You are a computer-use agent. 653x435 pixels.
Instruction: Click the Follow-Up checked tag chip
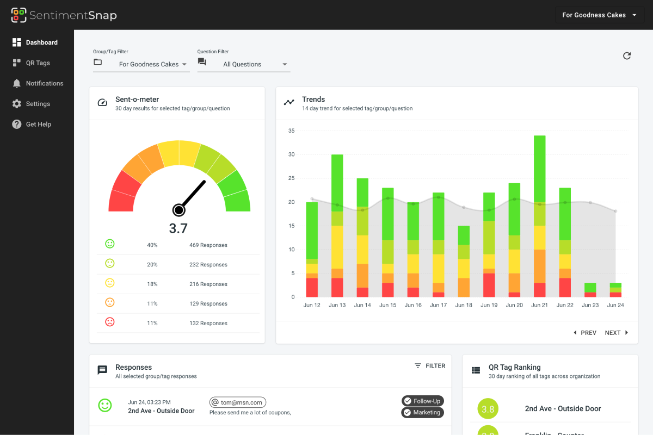point(422,401)
